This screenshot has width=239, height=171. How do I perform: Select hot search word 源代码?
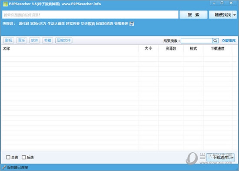coord(24,23)
